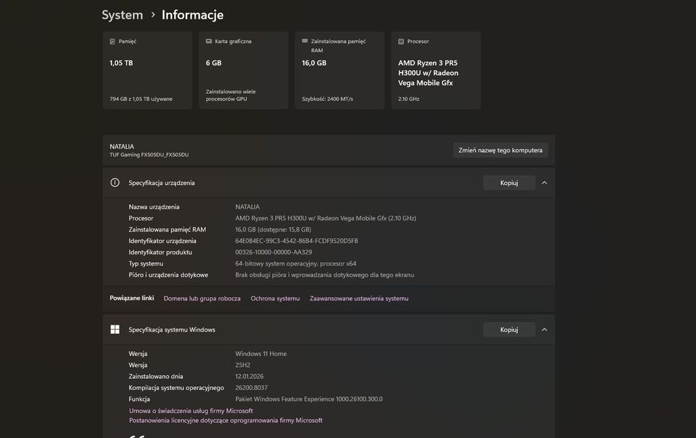Click the Pióro i urządzenia dotykowe label

pyautogui.click(x=168, y=275)
